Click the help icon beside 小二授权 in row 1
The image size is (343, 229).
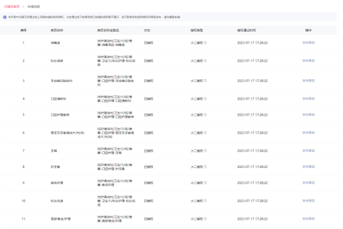point(205,43)
